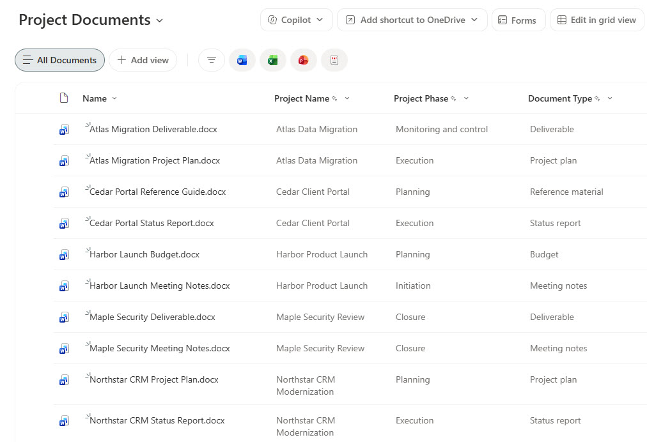Open Northstar CRM Status Report.docx
This screenshot has height=442, width=647.
tap(157, 421)
